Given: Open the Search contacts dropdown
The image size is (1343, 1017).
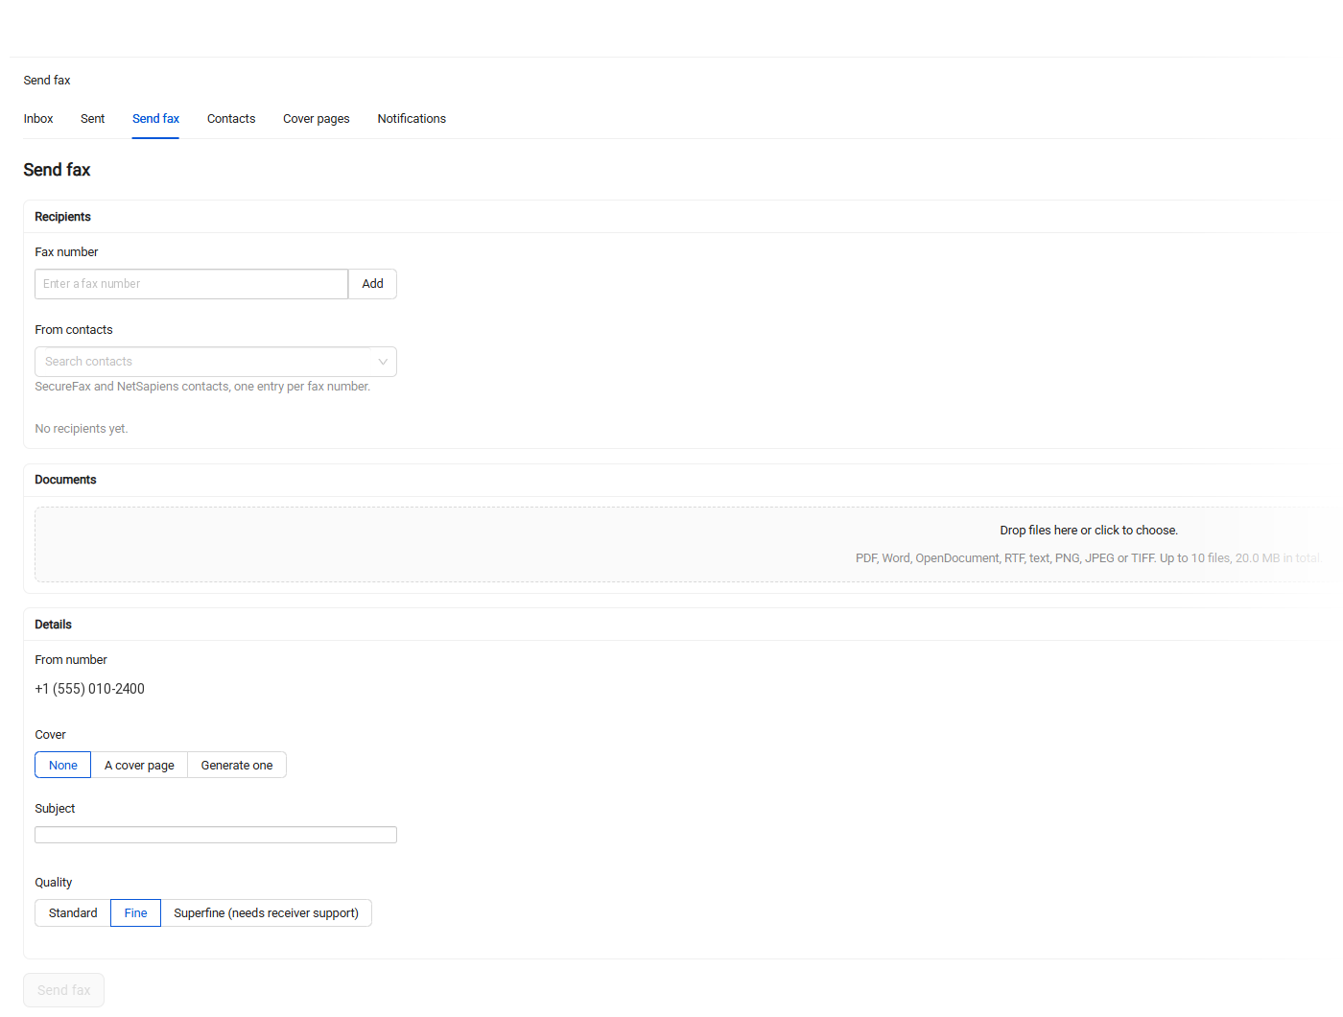Looking at the screenshot, I should point(216,362).
